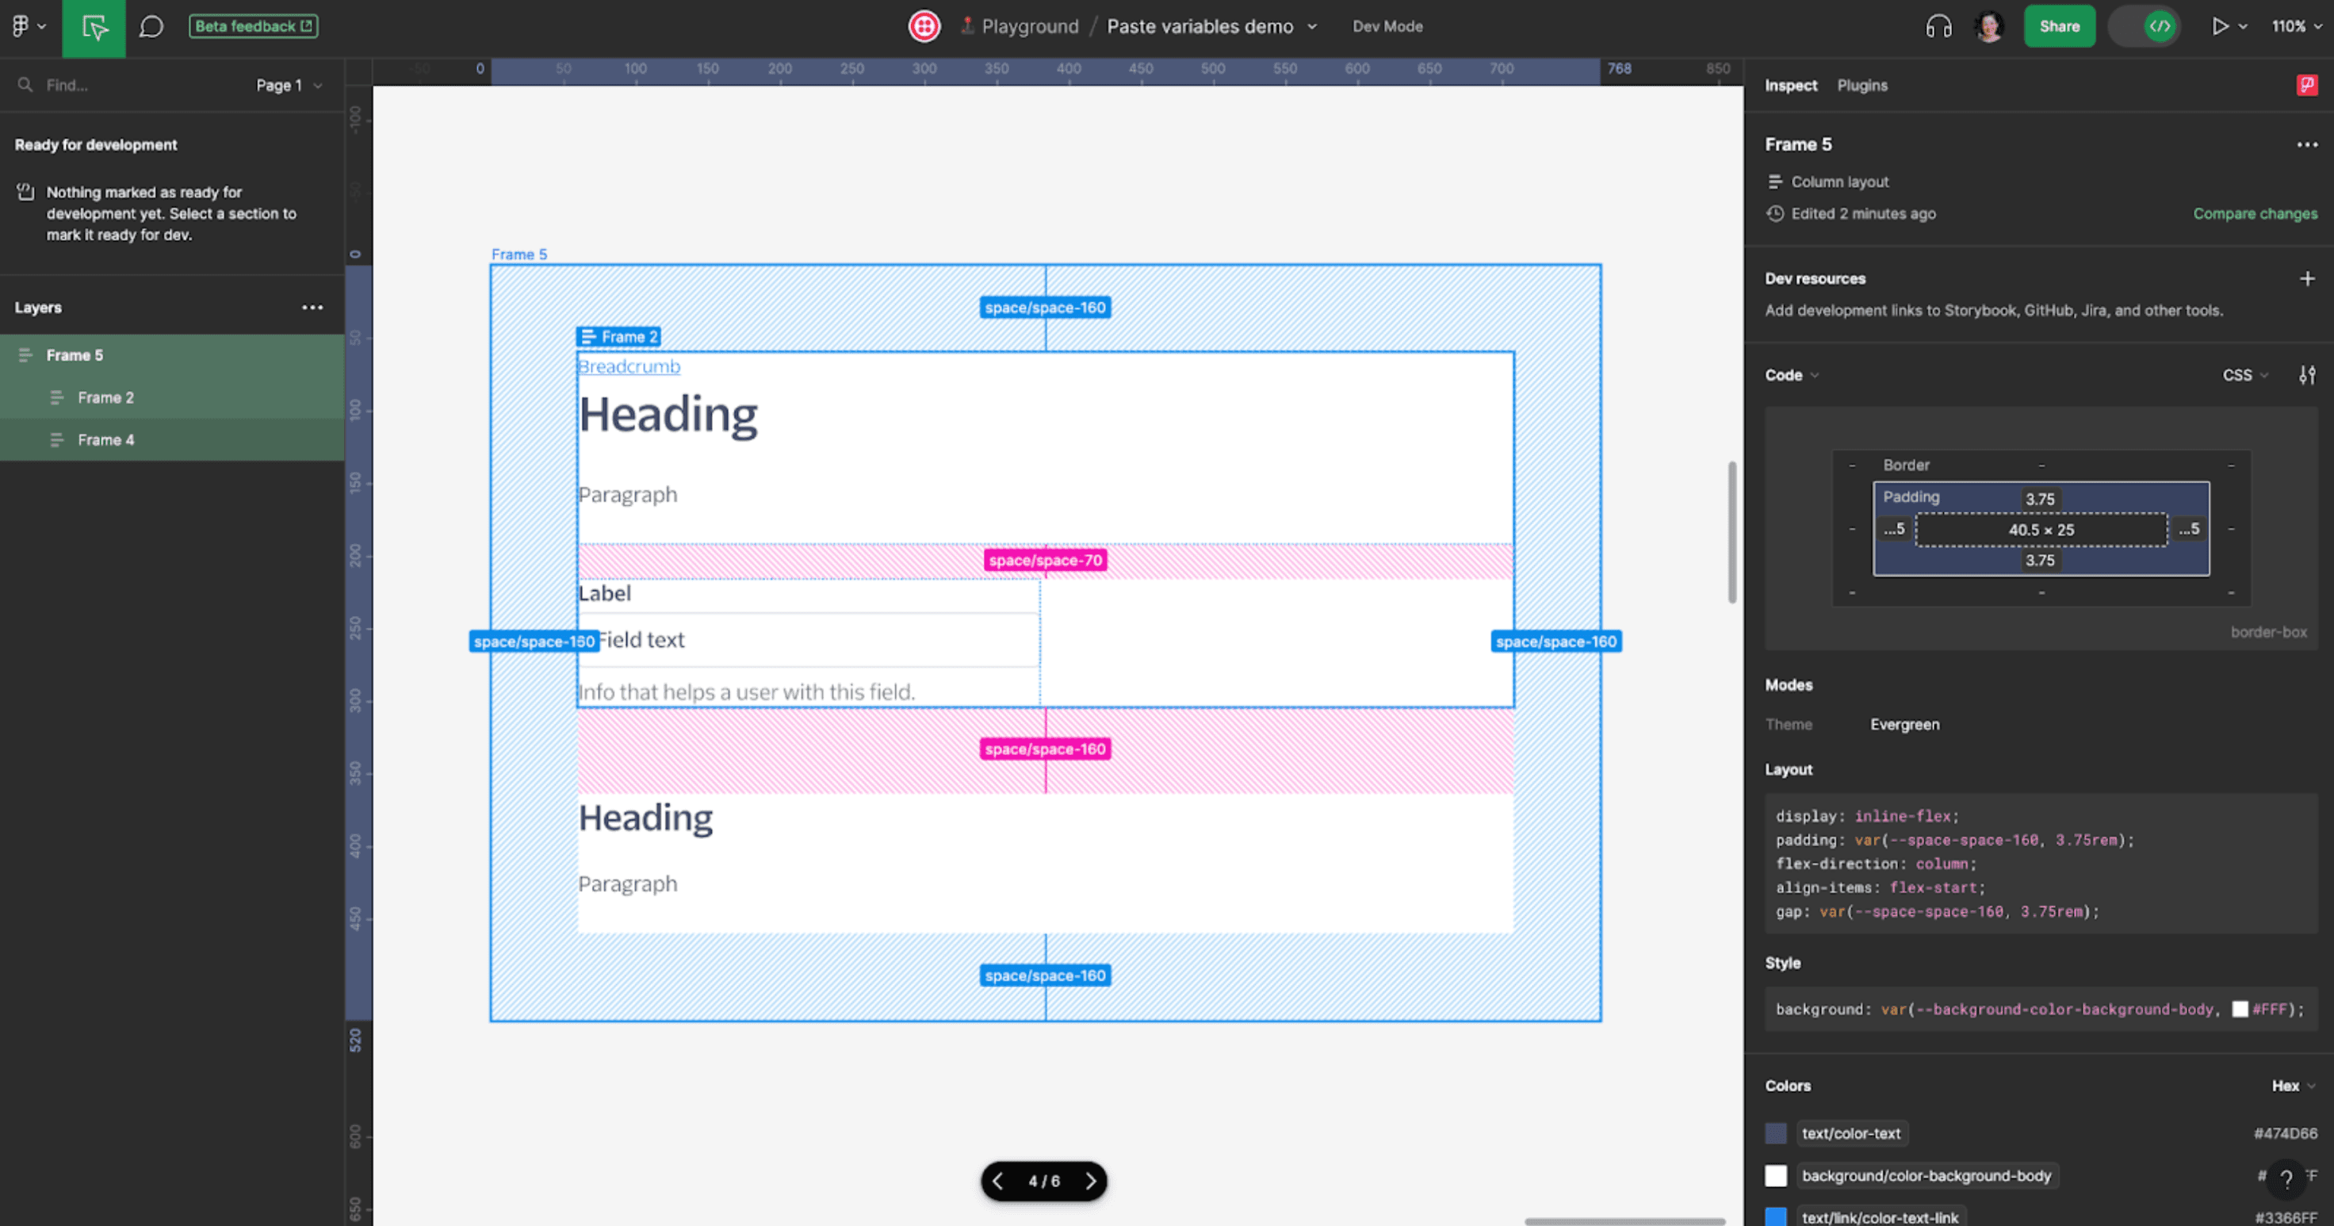The width and height of the screenshot is (2334, 1226).
Task: Expand the Layers panel options menu
Action: 310,307
